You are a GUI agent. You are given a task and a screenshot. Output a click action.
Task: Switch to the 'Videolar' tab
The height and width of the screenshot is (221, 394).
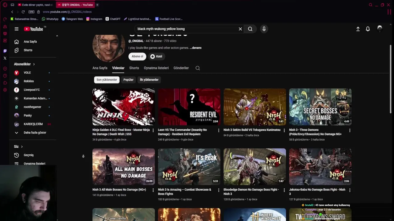(118, 68)
